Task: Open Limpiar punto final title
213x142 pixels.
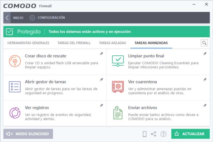Action: point(146,56)
